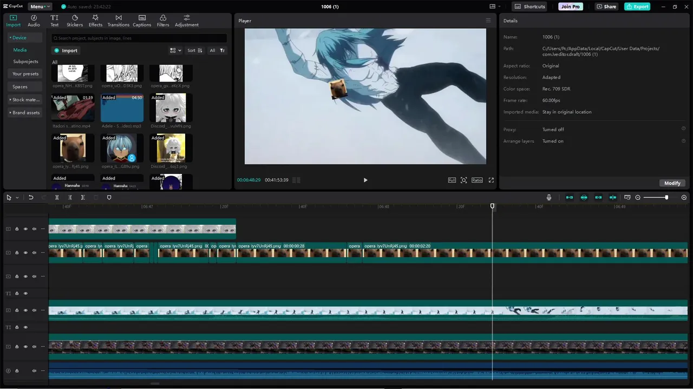Open the Player panel hamburger menu
Screen dimensions: 693x389
coord(488,21)
